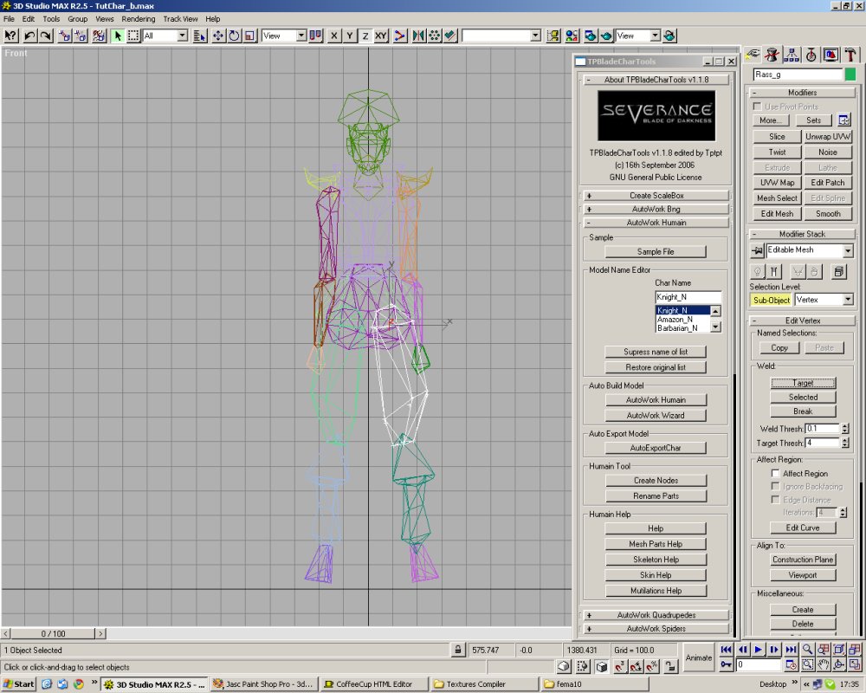
Task: Click the Skeleton Help button
Action: (x=656, y=560)
